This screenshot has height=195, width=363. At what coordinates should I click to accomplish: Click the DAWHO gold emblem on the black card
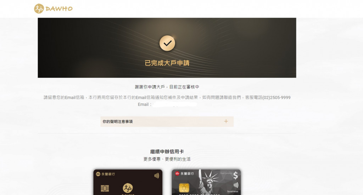coord(128,188)
